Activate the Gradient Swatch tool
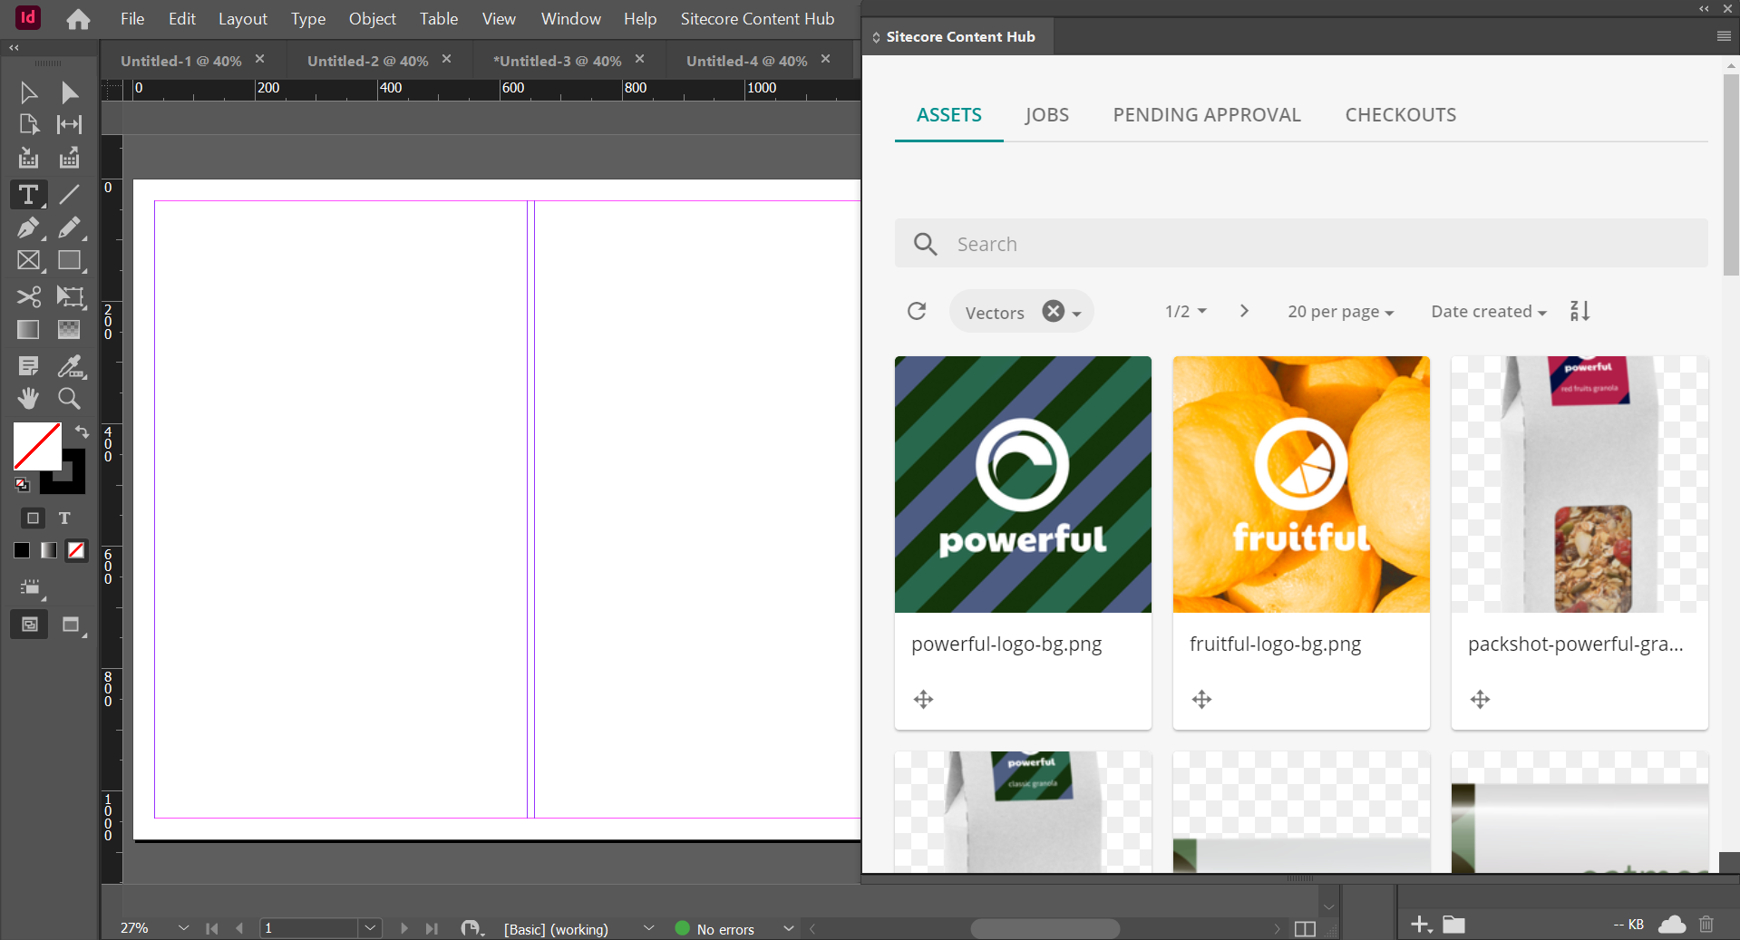Screen dimensions: 1740x940 coord(28,329)
